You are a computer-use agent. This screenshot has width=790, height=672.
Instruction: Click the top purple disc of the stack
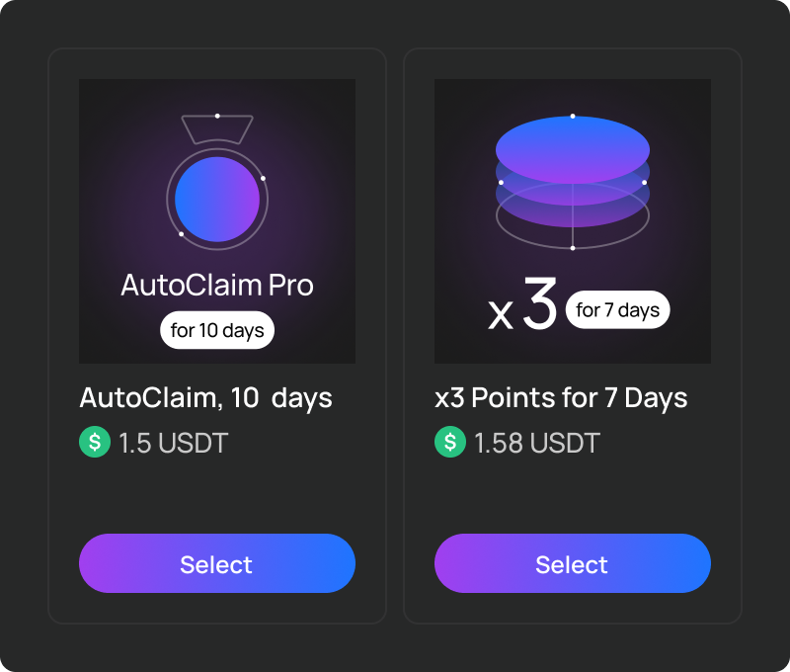[573, 144]
